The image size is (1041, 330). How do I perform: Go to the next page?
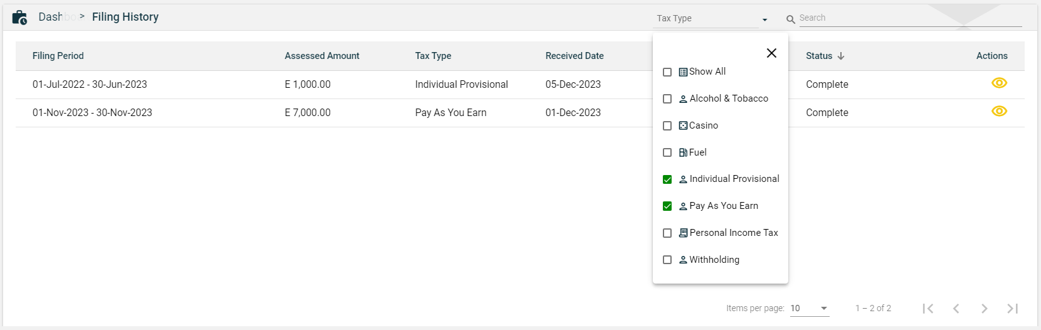click(x=984, y=308)
